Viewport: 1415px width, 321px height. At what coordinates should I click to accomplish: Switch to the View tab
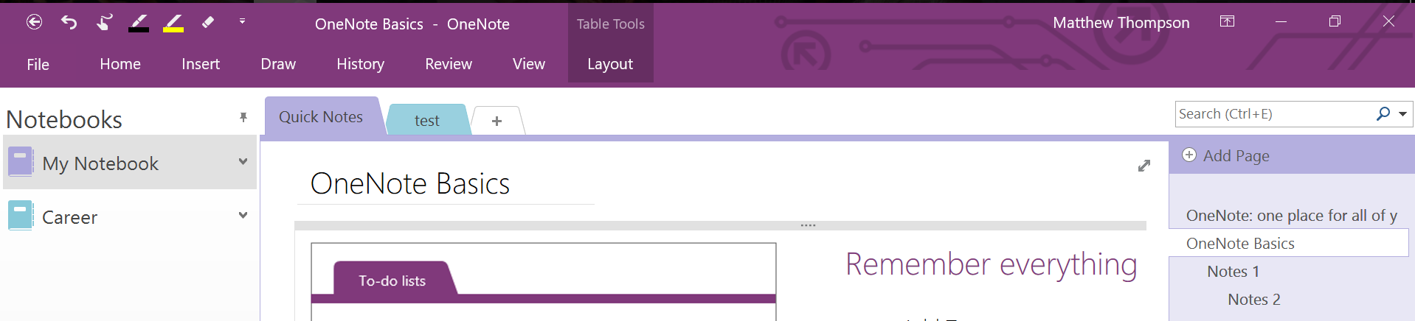(529, 64)
